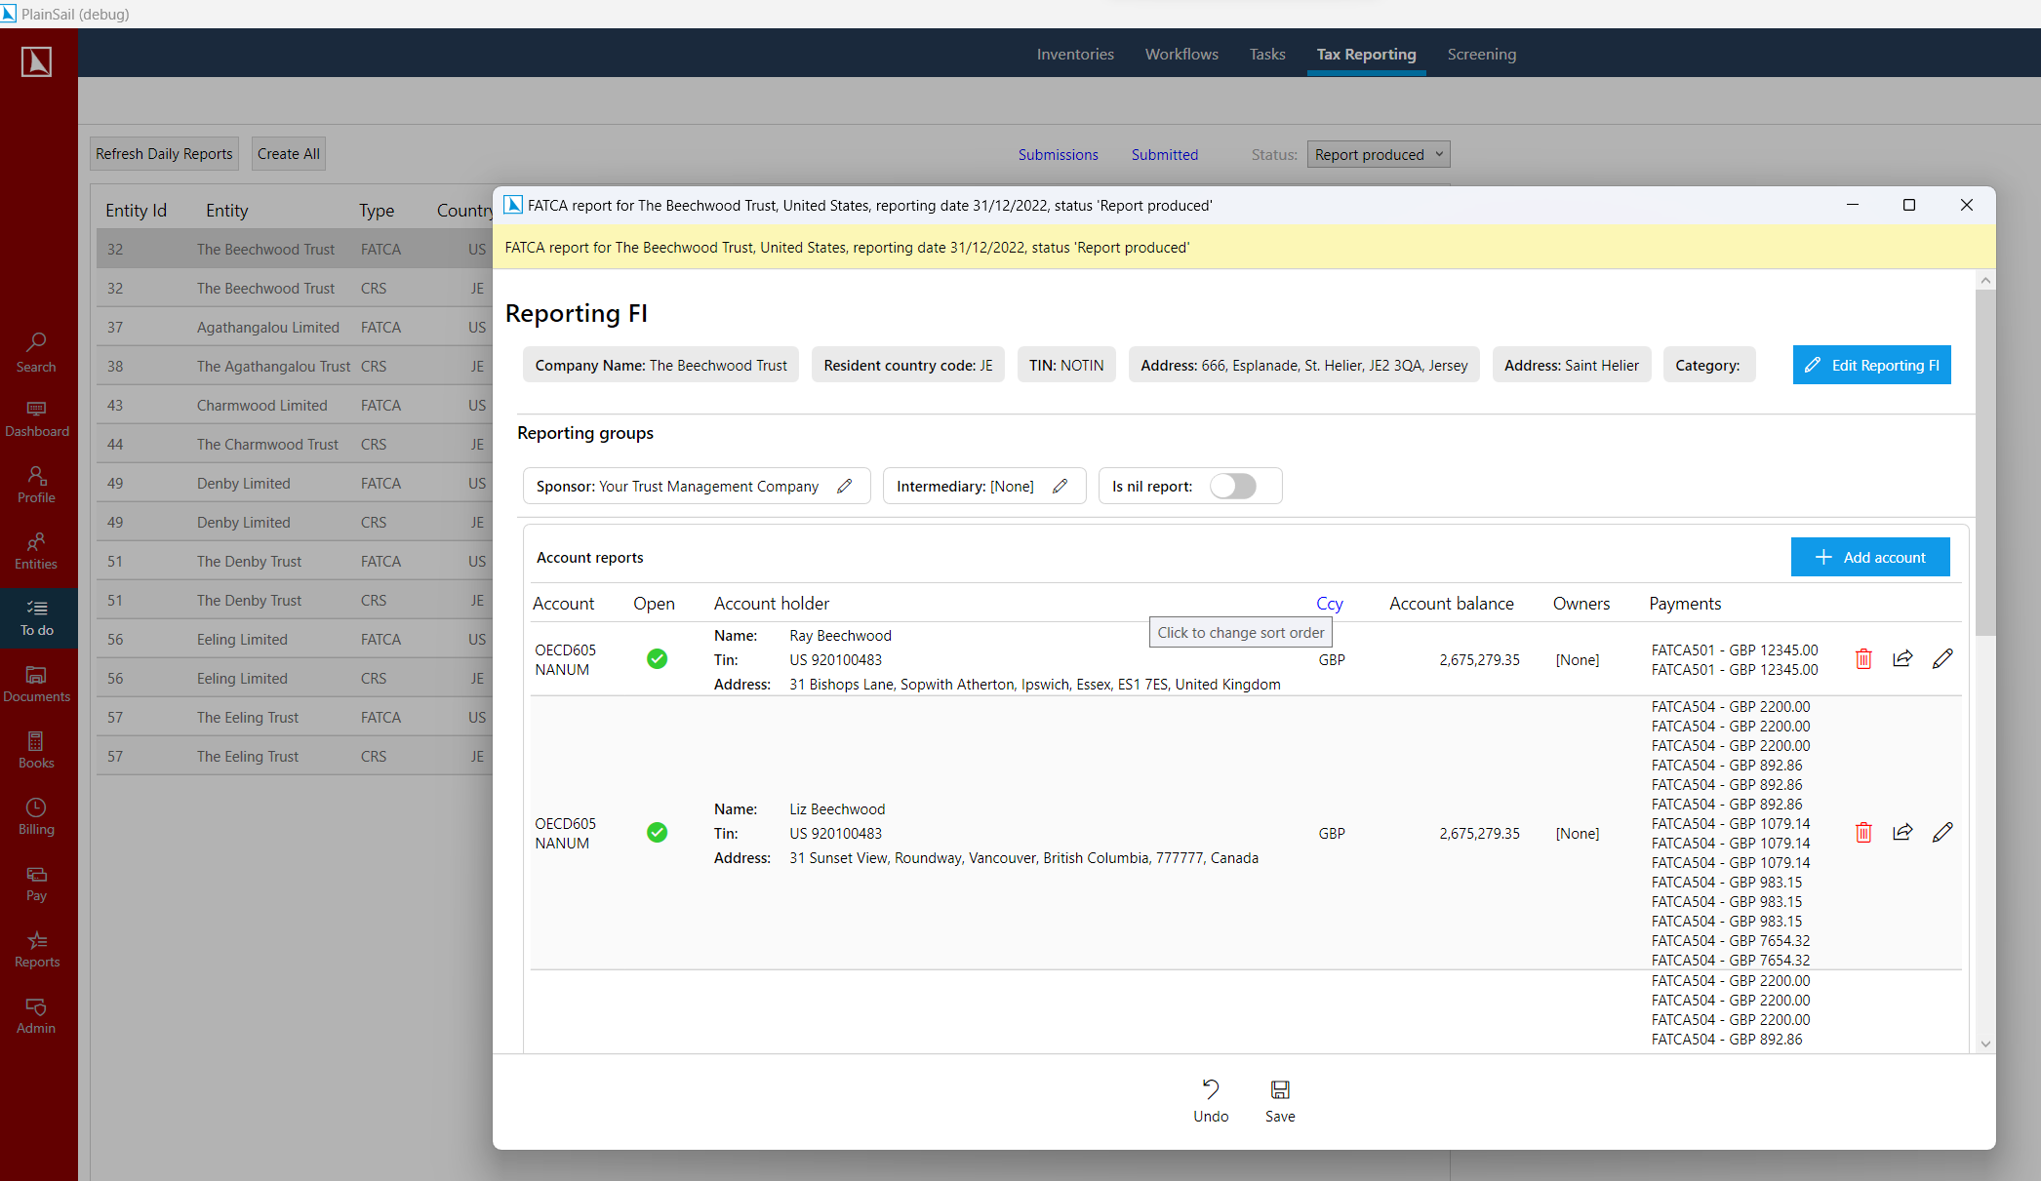
Task: Edit the Sponsor pencil icon
Action: (x=845, y=486)
